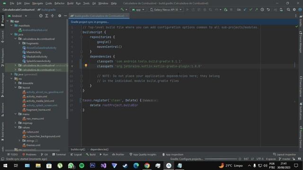Click the Collapse All icon in Project panel
The width and height of the screenshot is (303, 170).
[x=53, y=16]
